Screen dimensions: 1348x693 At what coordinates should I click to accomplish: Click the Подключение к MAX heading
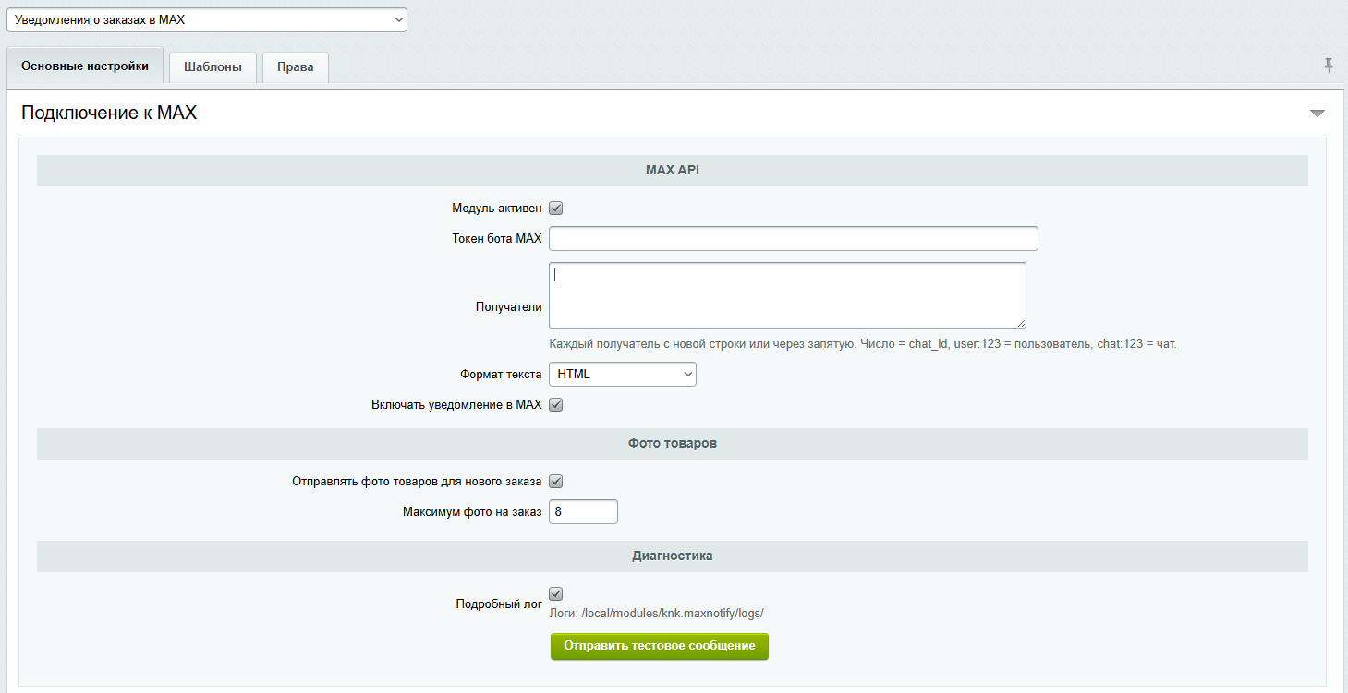[109, 114]
